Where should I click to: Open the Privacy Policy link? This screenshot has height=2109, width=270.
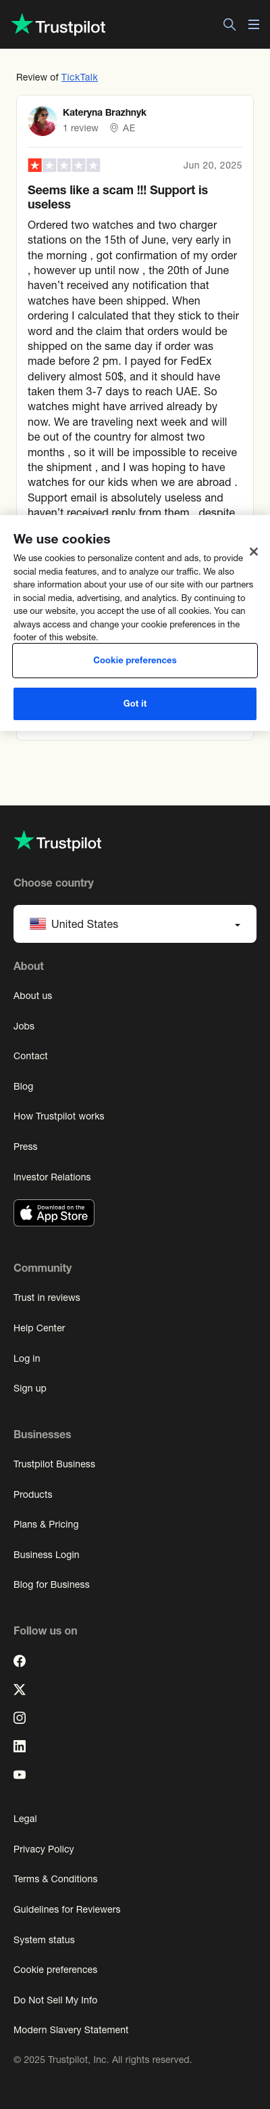[x=43, y=1848]
